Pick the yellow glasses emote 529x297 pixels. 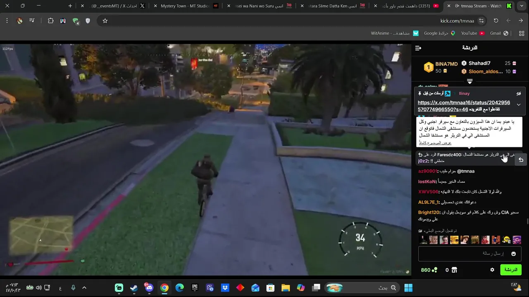click(506, 240)
